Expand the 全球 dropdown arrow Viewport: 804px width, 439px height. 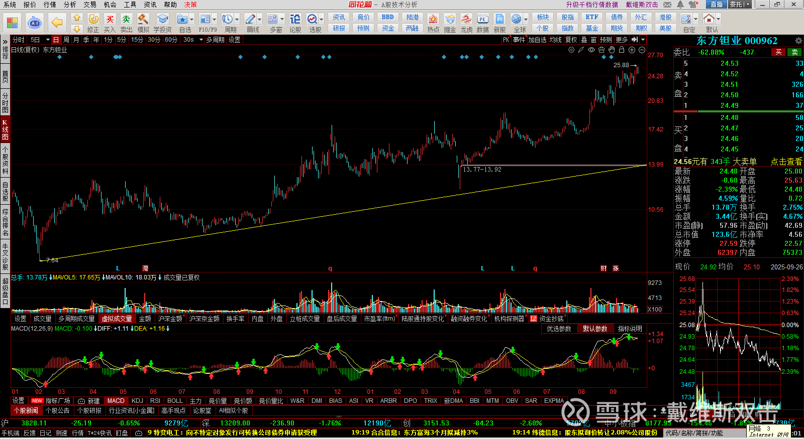coord(526,20)
